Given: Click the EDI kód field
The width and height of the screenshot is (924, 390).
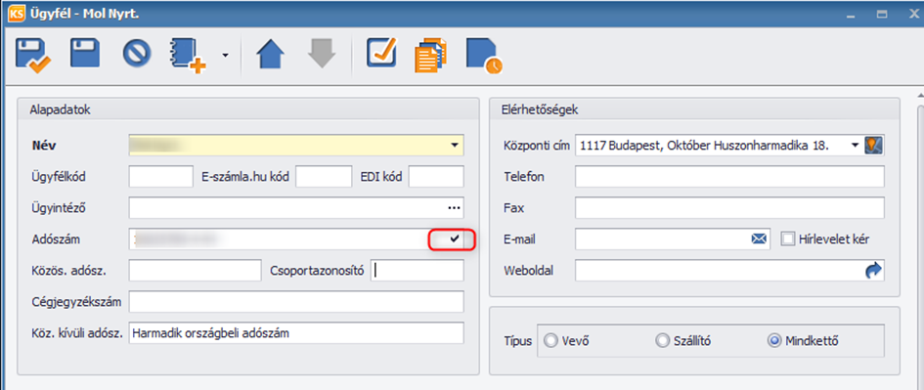Looking at the screenshot, I should pos(436,176).
